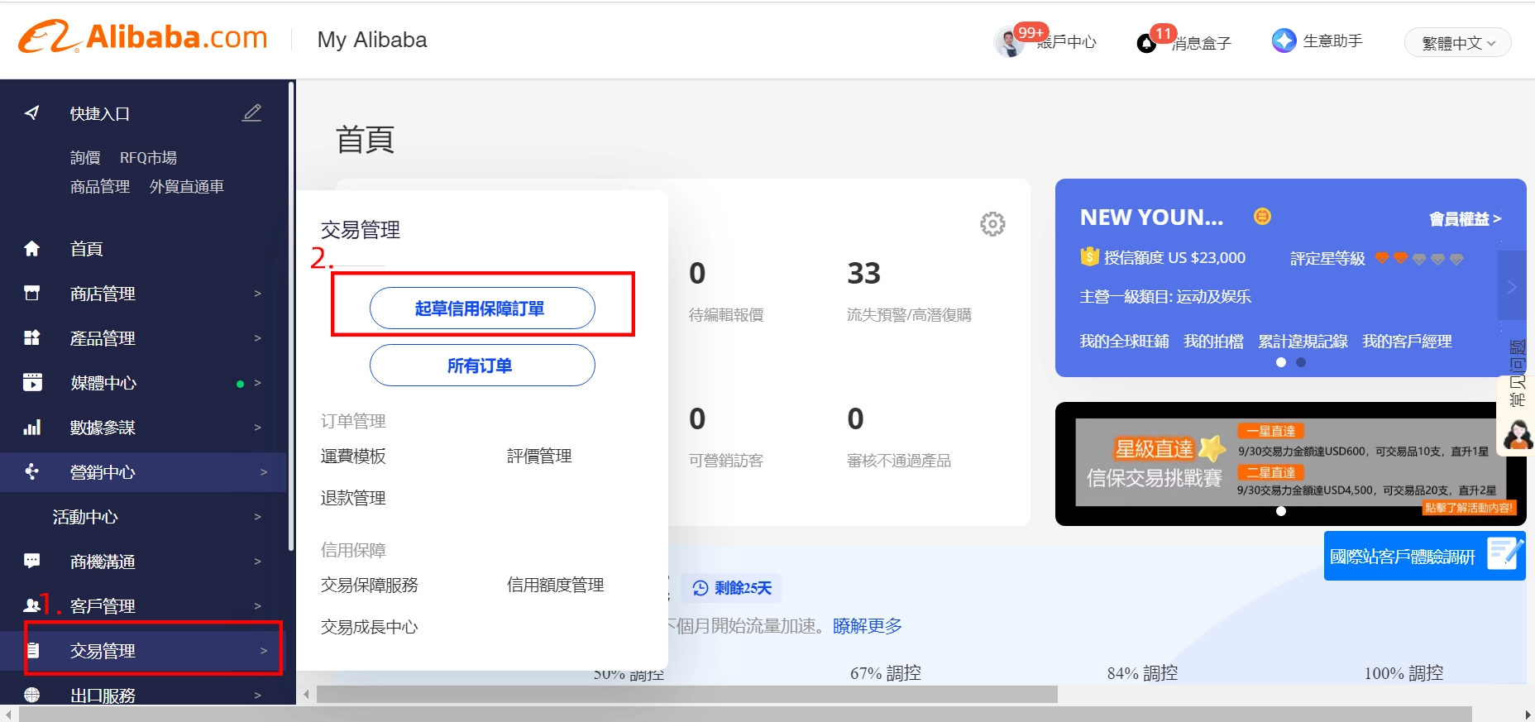Open 累計違規記錄 link
The width and height of the screenshot is (1535, 722).
tap(1303, 341)
